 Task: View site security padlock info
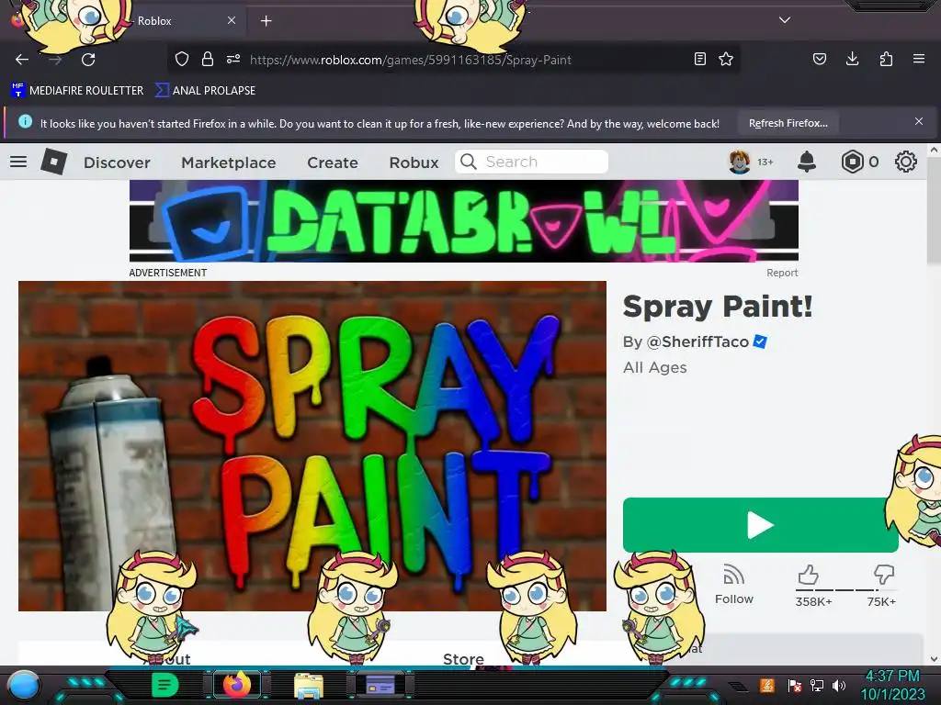click(208, 59)
